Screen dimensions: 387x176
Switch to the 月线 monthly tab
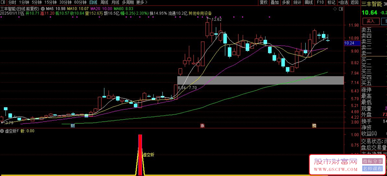(115, 2)
